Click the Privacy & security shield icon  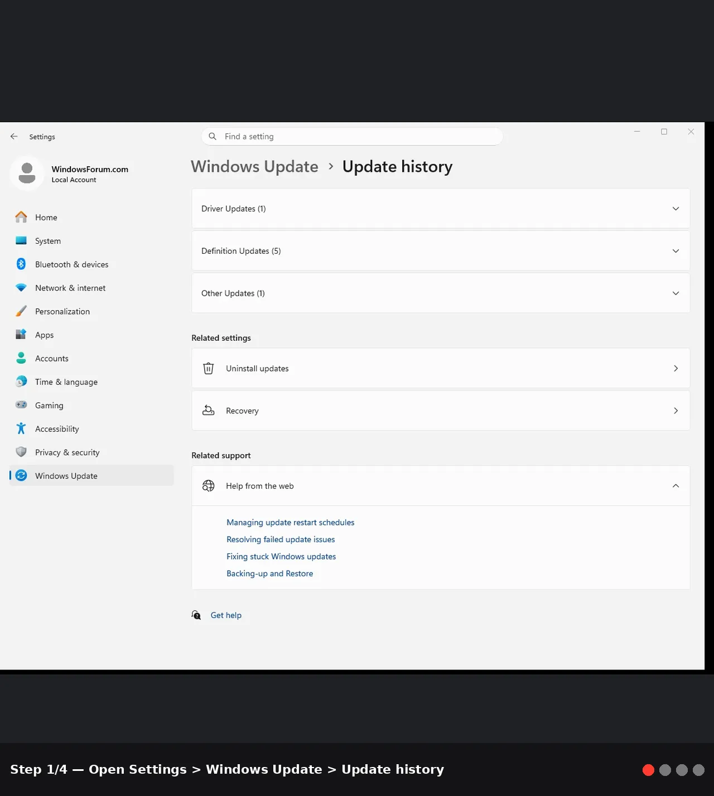21,452
